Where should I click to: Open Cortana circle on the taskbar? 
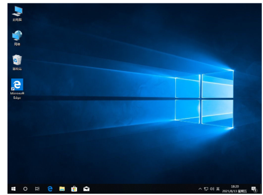tap(25, 189)
